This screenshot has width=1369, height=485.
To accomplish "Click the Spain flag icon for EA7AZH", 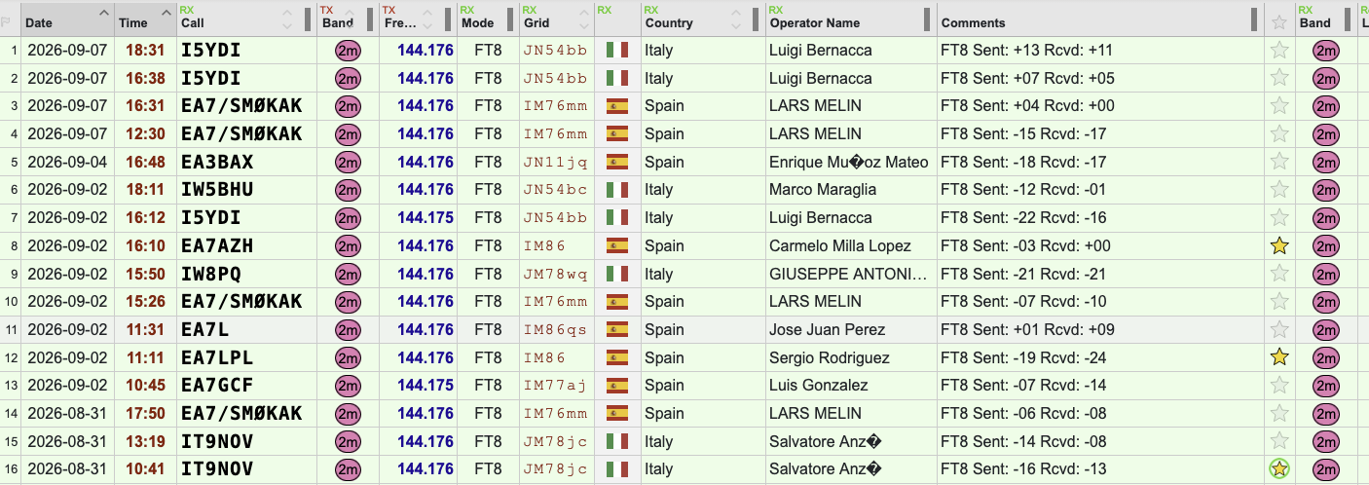I will 616,245.
